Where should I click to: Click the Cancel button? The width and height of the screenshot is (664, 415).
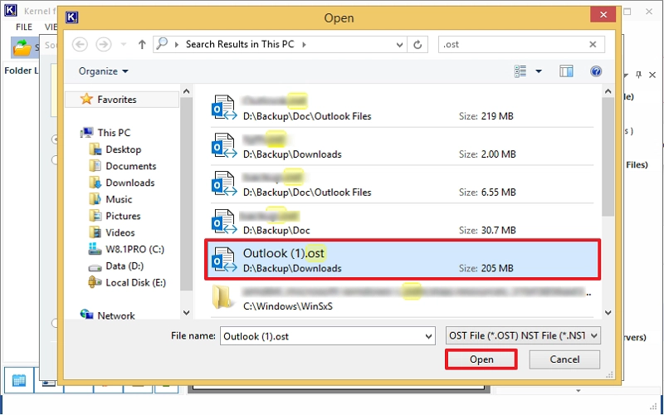[564, 359]
